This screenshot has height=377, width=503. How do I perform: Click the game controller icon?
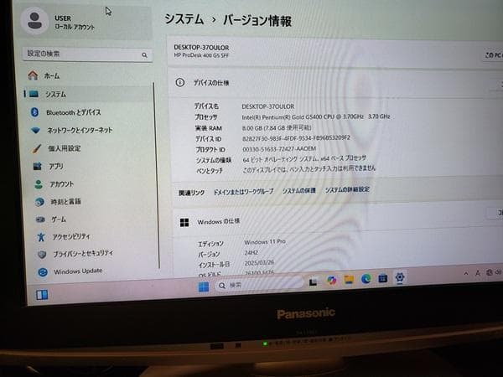[40, 219]
